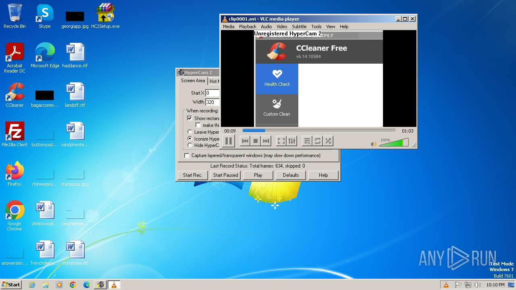Select the Microsoft Edge desktop shortcut
The width and height of the screenshot is (516, 290).
click(45, 56)
